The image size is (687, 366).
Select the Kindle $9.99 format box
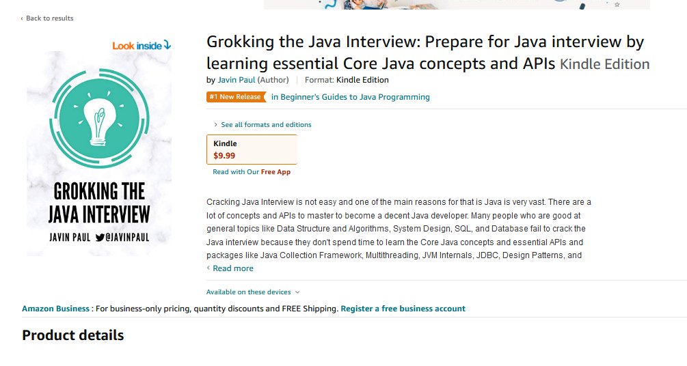pos(252,150)
